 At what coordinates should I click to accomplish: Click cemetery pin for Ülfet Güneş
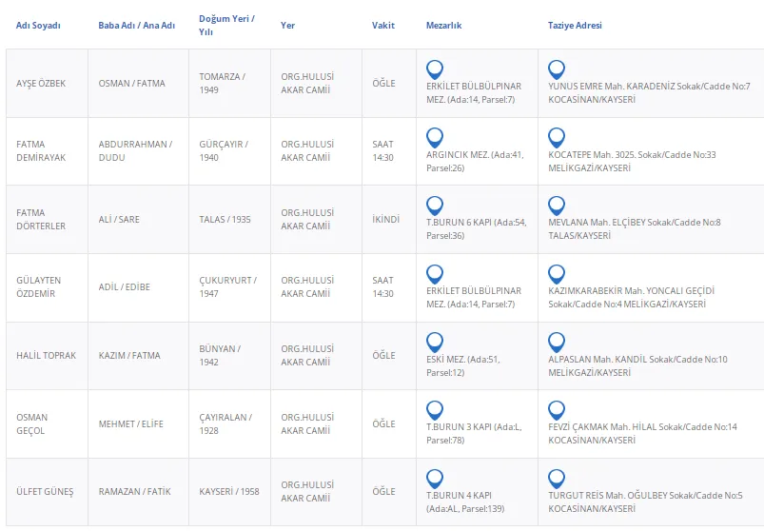point(435,479)
